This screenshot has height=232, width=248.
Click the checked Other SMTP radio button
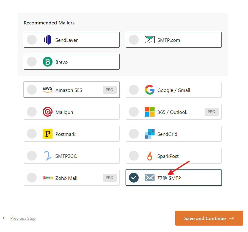tap(134, 178)
